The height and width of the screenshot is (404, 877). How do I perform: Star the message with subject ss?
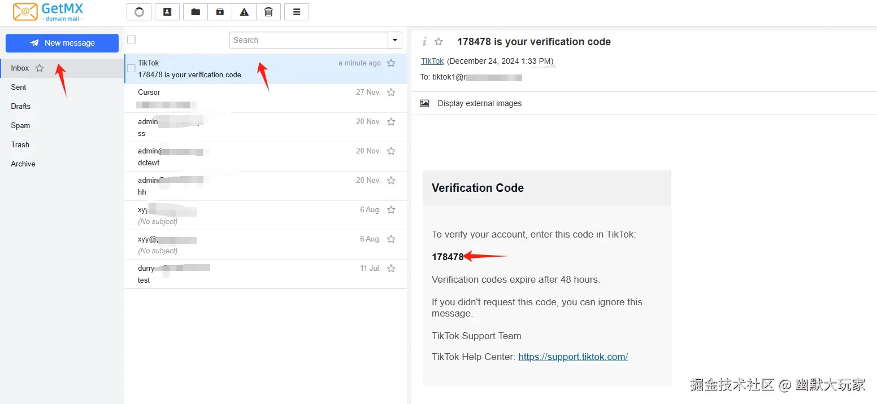391,122
